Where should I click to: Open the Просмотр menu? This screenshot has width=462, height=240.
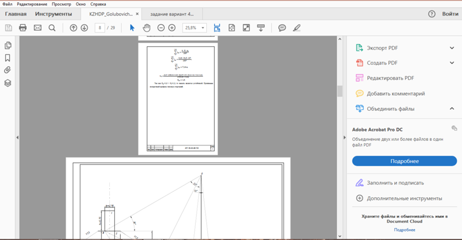point(61,4)
